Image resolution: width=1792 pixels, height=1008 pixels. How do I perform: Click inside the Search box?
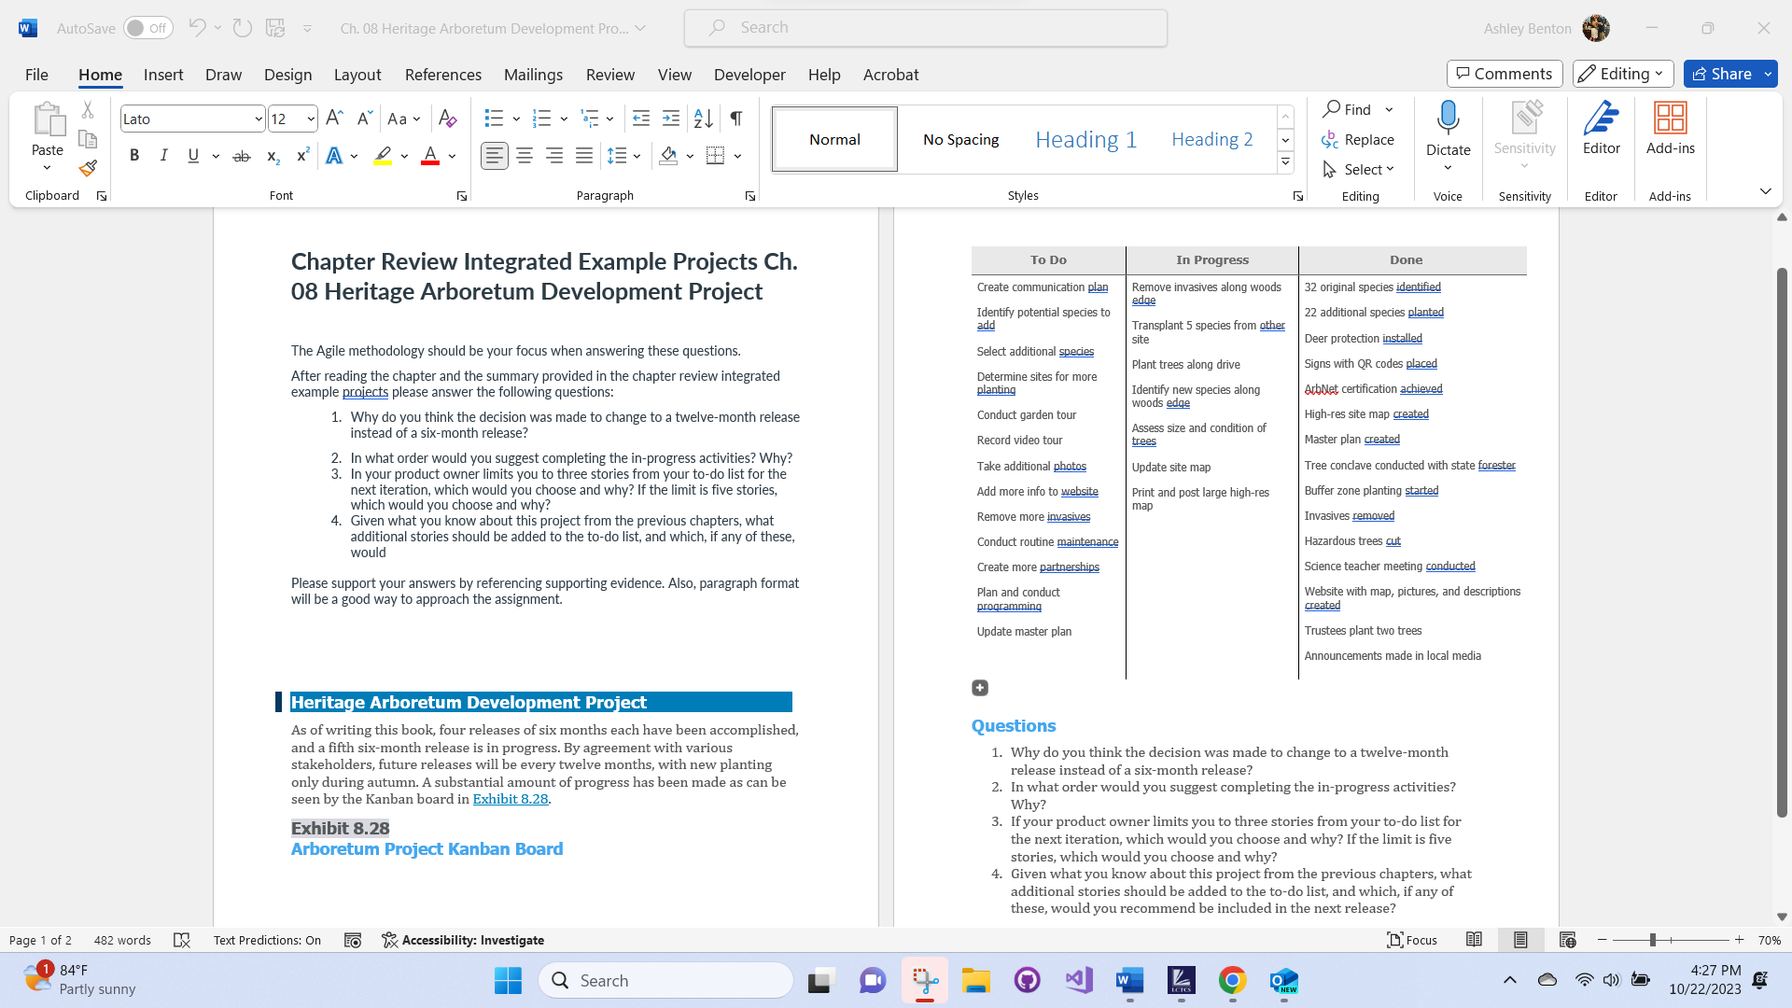point(925,27)
